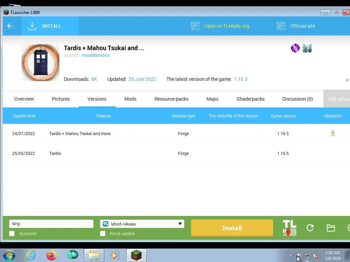The image size is (350, 262).
Task: Launch Internet Explorer from taskbar
Action: [x=30, y=255]
